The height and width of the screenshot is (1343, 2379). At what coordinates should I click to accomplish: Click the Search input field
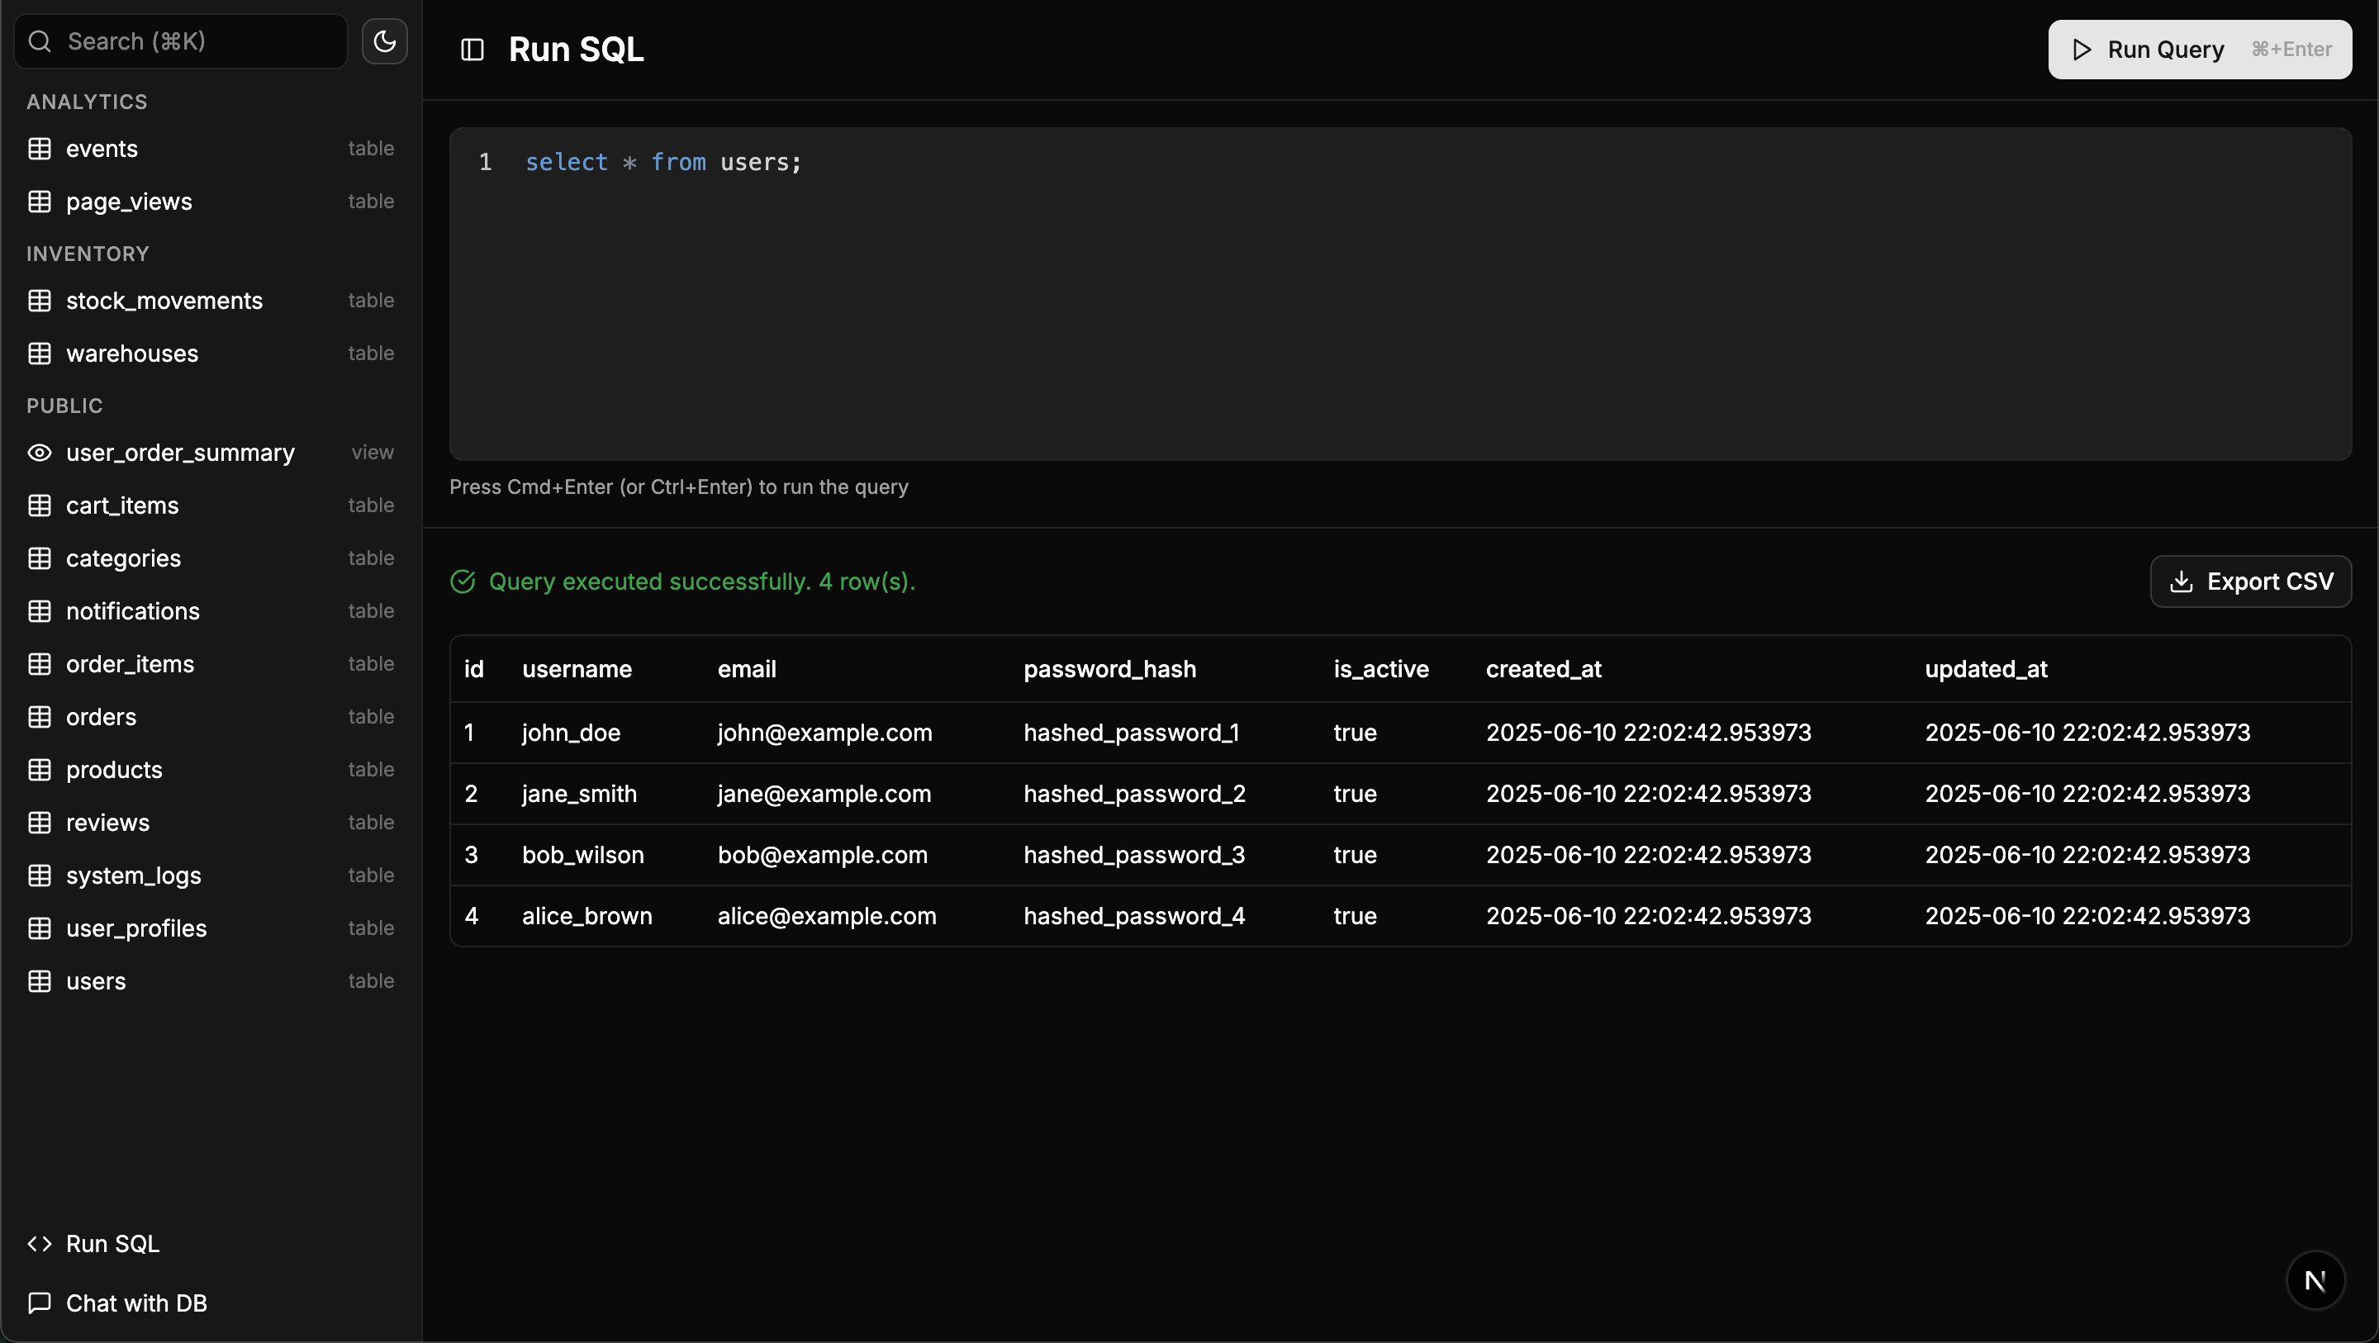pyautogui.click(x=181, y=41)
